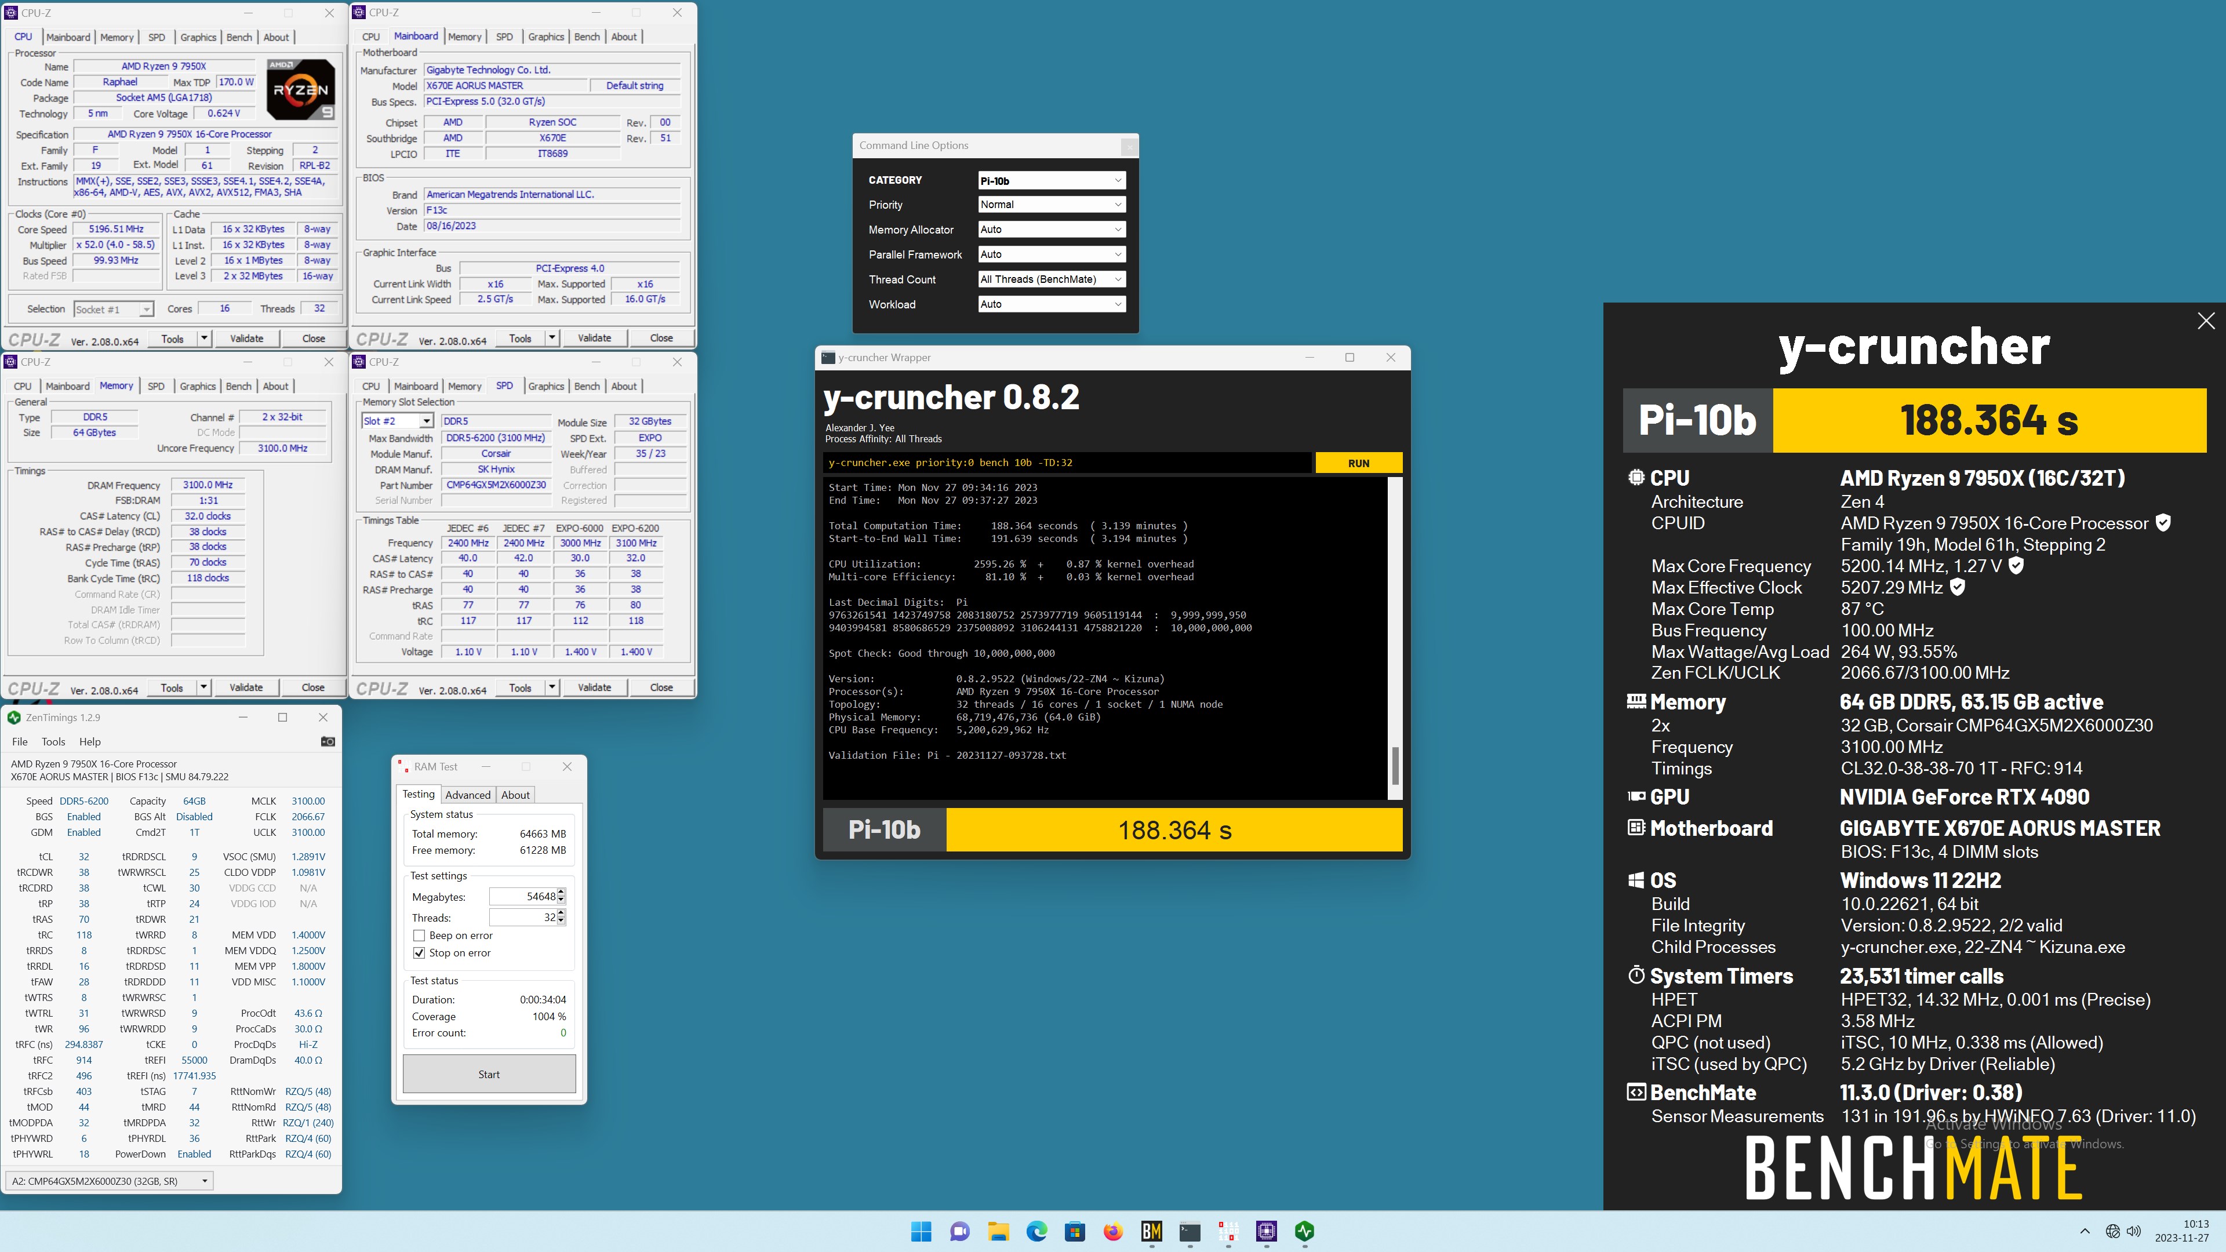The width and height of the screenshot is (2226, 1252).
Task: Click ZenTimings screenshot camera icon
Action: pyautogui.click(x=328, y=741)
